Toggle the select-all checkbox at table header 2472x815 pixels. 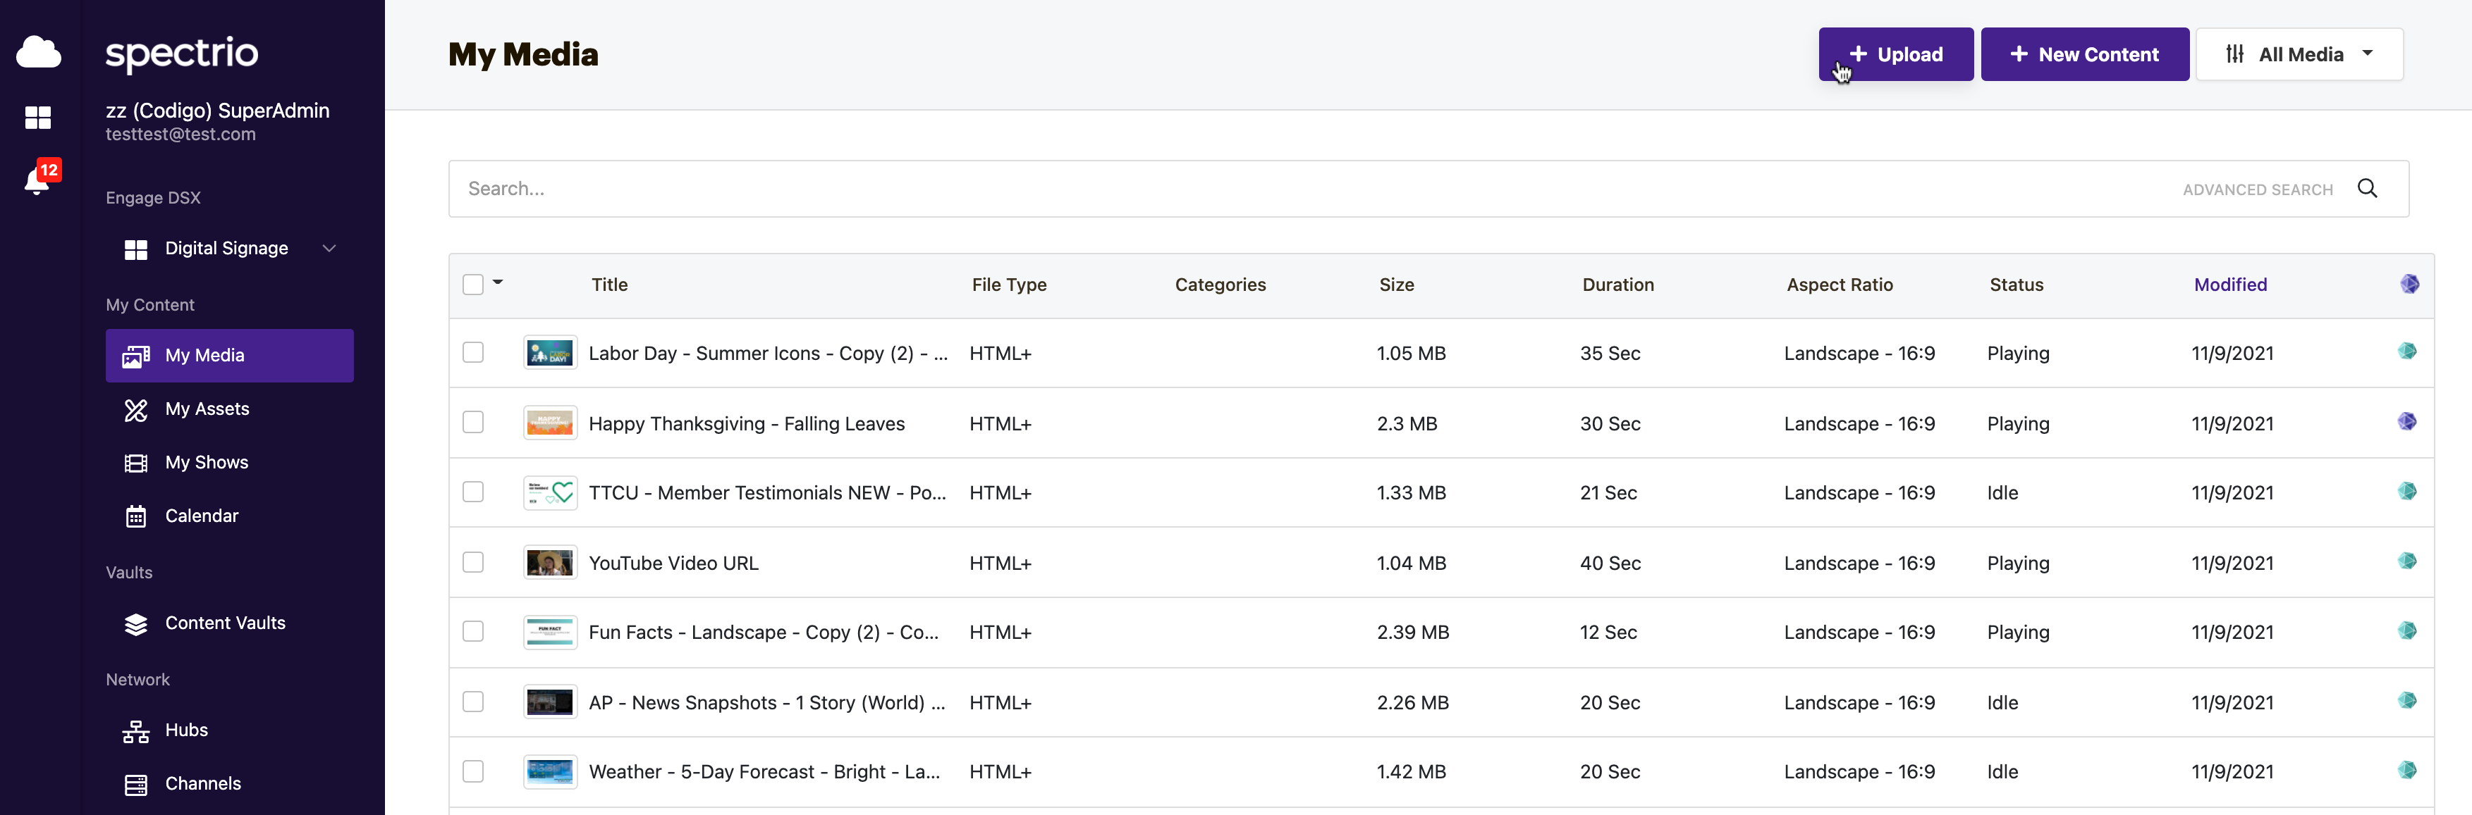475,284
